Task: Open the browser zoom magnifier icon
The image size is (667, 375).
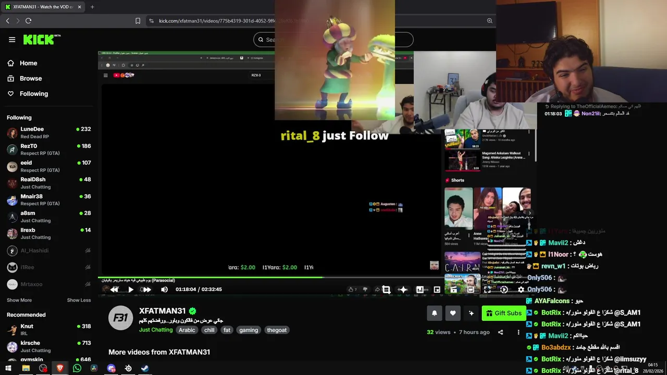Action: pos(489,21)
